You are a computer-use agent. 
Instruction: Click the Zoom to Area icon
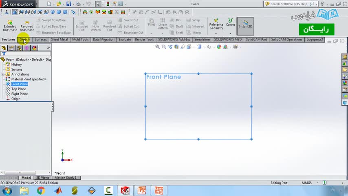(164, 47)
